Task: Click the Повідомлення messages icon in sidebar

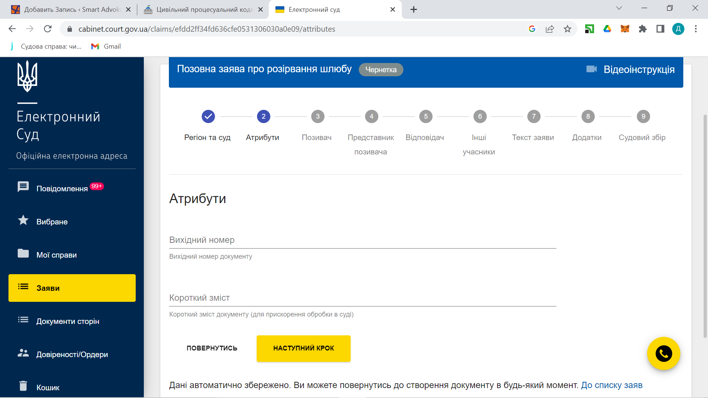Action: point(23,187)
